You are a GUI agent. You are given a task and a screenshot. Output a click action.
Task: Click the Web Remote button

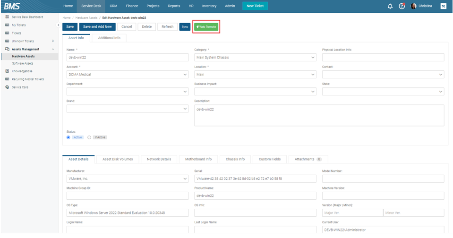[206, 27]
